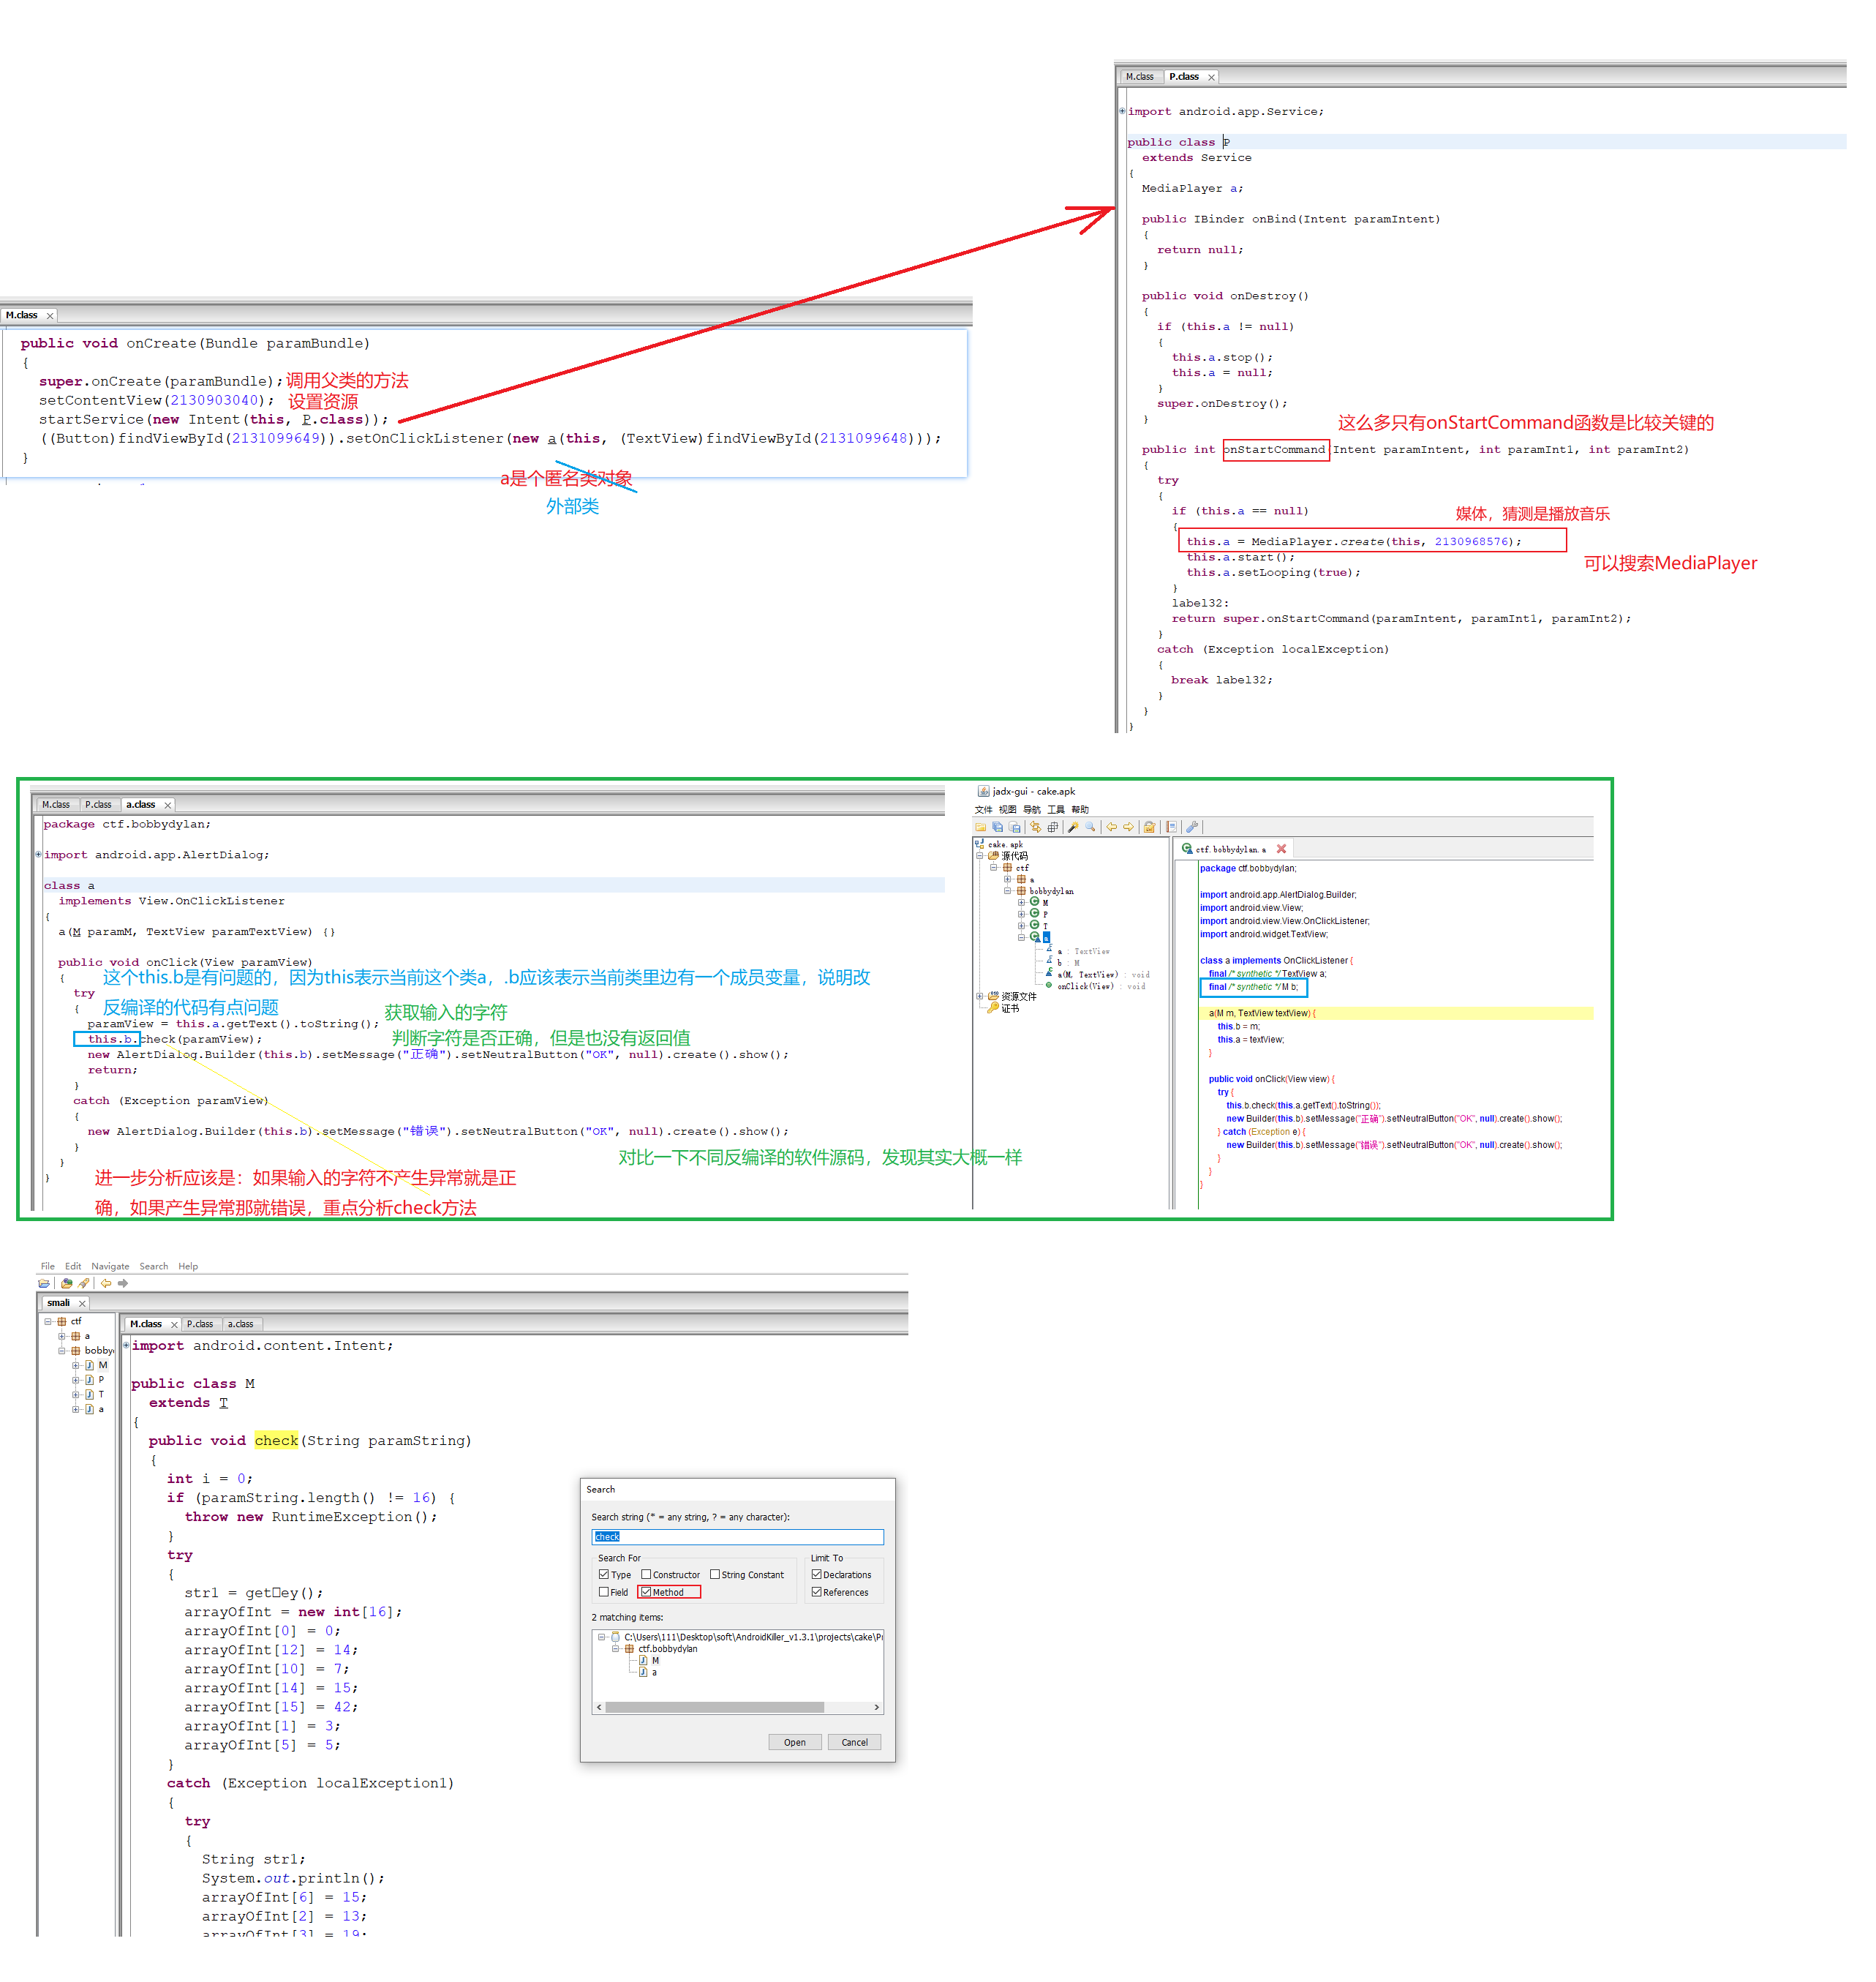Image resolution: width=1876 pixels, height=1982 pixels.
Task: Click the jadx-gui back arrow icon
Action: (1112, 827)
